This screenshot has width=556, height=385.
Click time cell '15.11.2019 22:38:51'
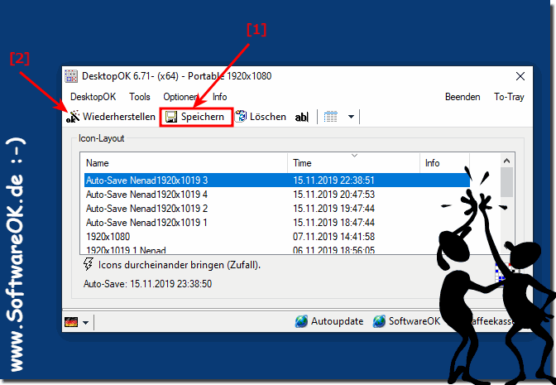(333, 180)
